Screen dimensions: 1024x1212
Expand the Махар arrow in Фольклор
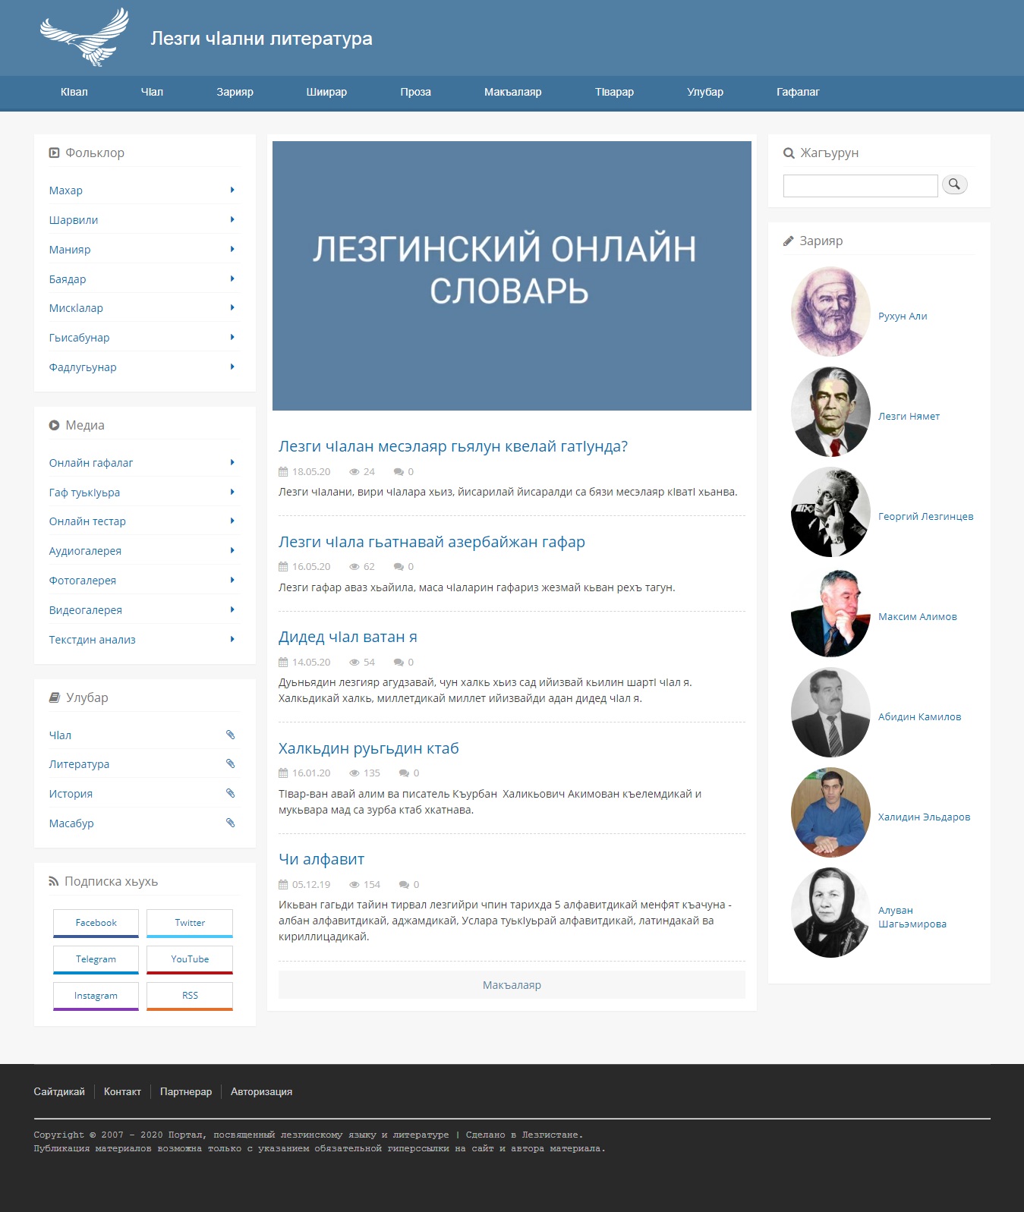point(232,190)
